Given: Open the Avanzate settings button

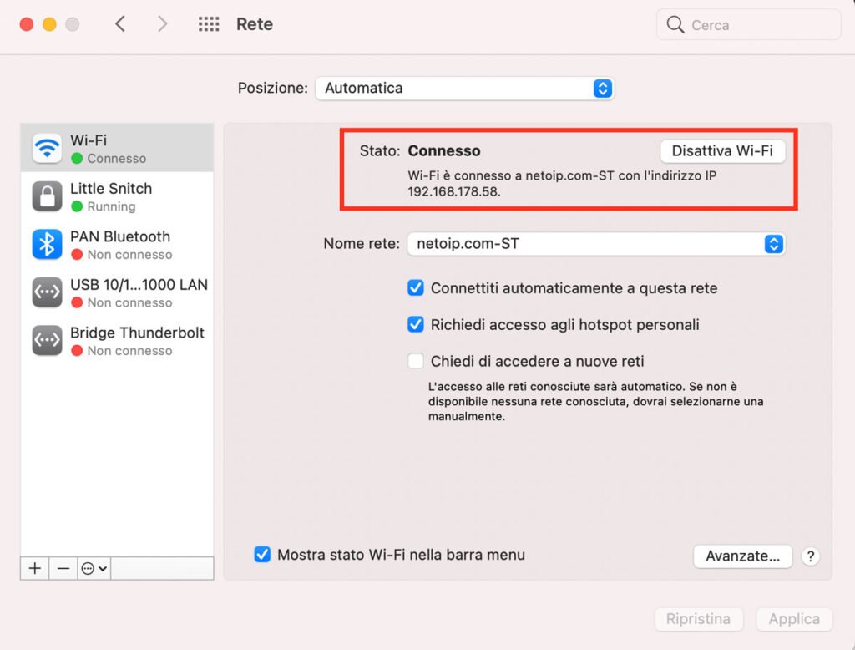Looking at the screenshot, I should coord(742,556).
